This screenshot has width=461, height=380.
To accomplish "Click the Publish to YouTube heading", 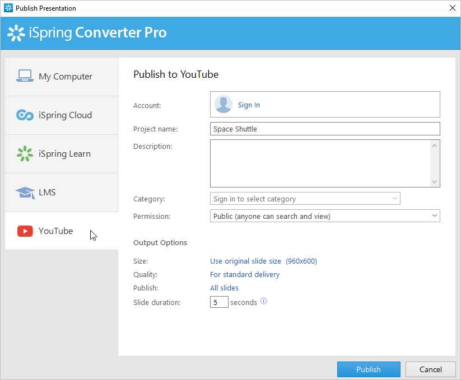I will point(176,74).
